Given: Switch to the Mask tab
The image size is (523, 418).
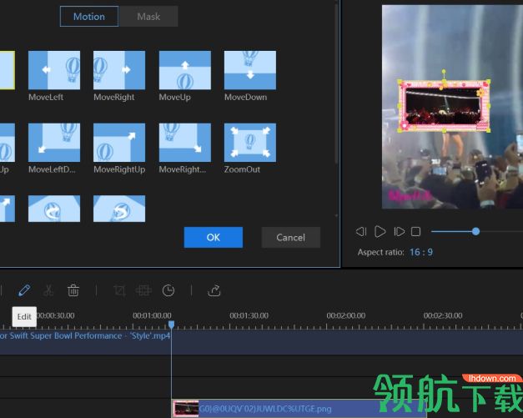Looking at the screenshot, I should (x=148, y=17).
